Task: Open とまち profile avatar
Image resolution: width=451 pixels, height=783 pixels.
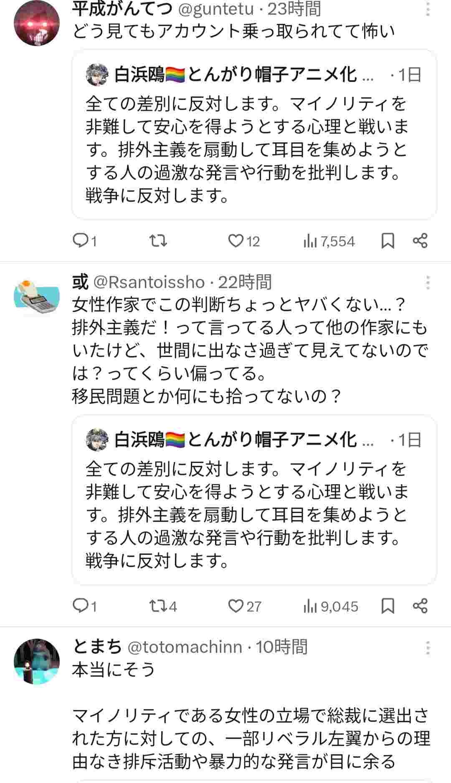Action: (x=37, y=662)
